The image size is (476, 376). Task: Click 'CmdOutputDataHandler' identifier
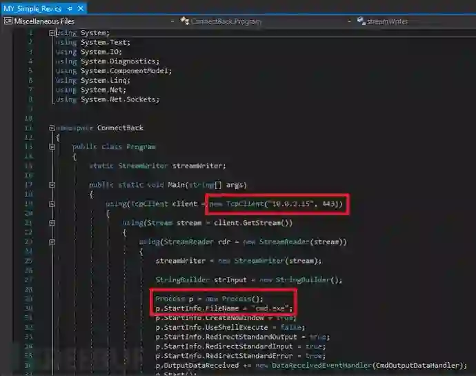click(417, 366)
